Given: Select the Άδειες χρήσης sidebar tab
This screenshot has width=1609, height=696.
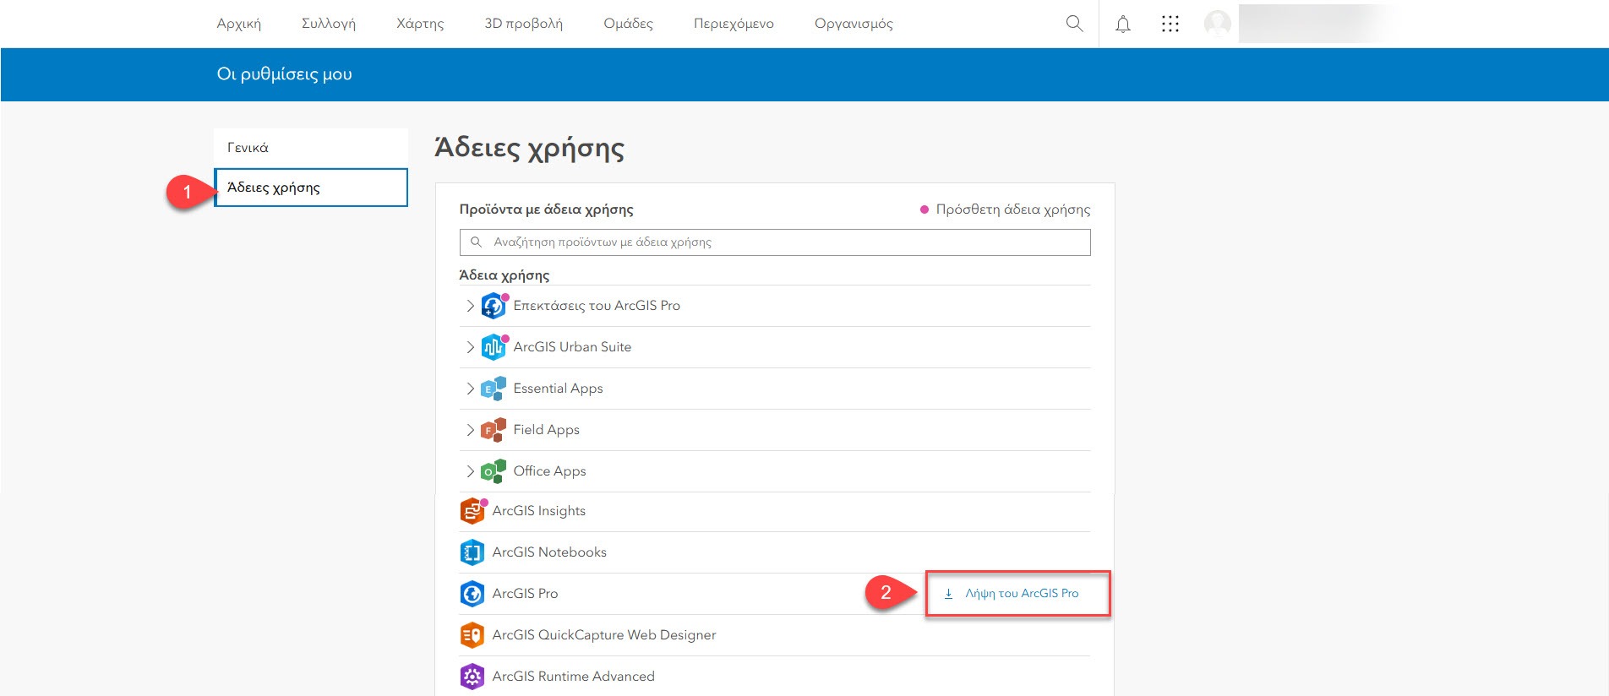Looking at the screenshot, I should pos(311,188).
